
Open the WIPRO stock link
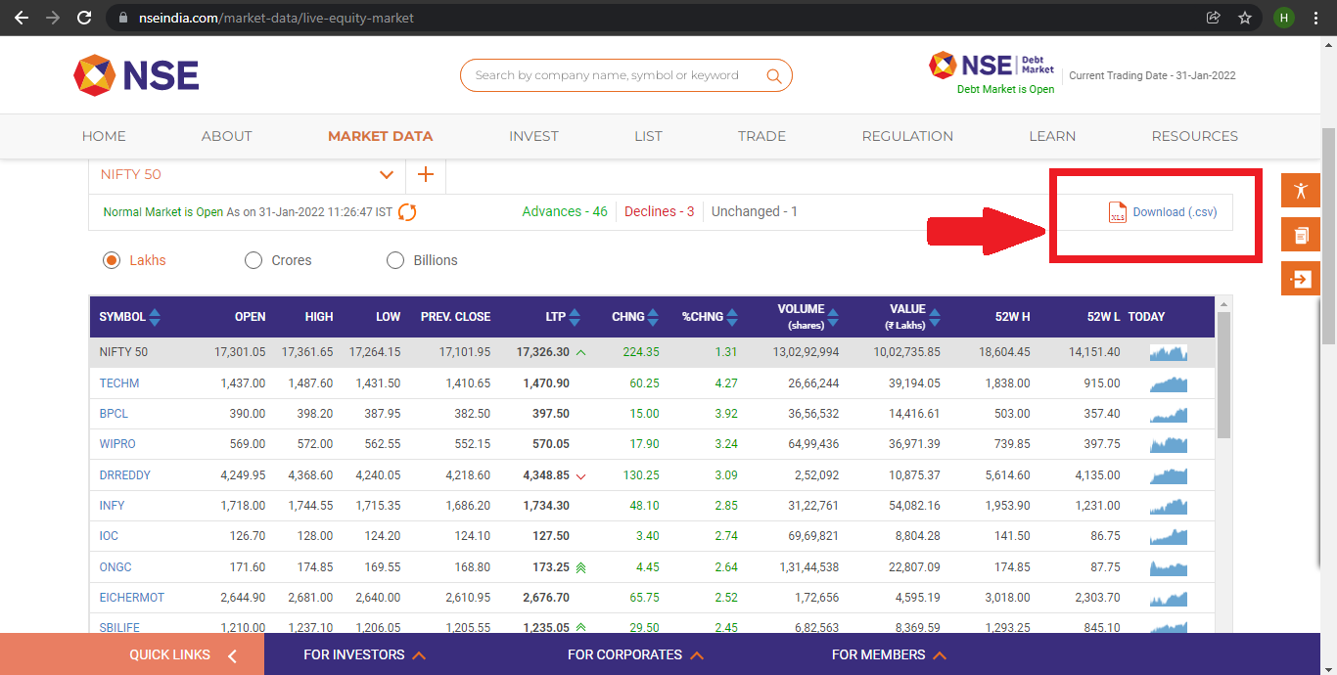point(117,444)
